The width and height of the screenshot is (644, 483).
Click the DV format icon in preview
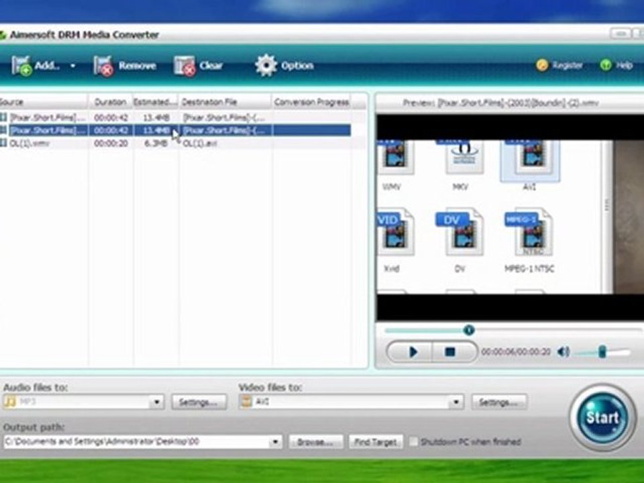click(459, 232)
